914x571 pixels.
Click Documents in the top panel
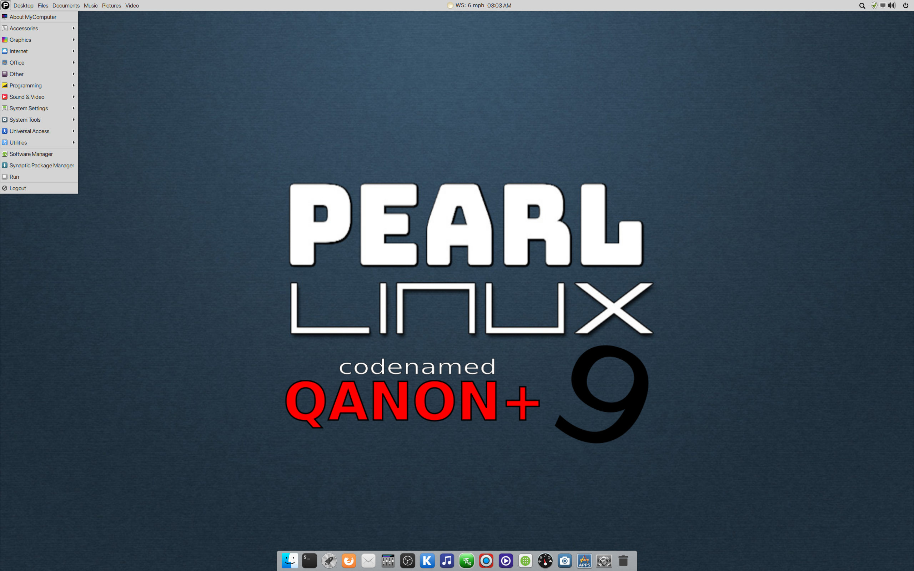click(66, 5)
